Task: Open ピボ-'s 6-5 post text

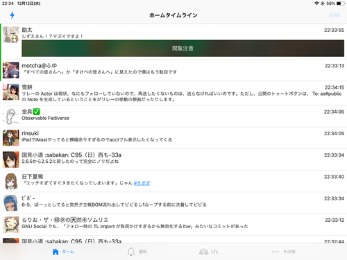Action: (x=114, y=205)
